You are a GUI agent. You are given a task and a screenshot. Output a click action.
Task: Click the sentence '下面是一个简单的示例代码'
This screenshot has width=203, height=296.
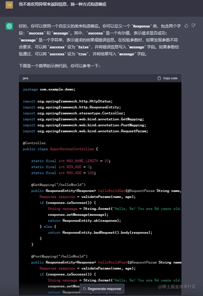pos(43,66)
